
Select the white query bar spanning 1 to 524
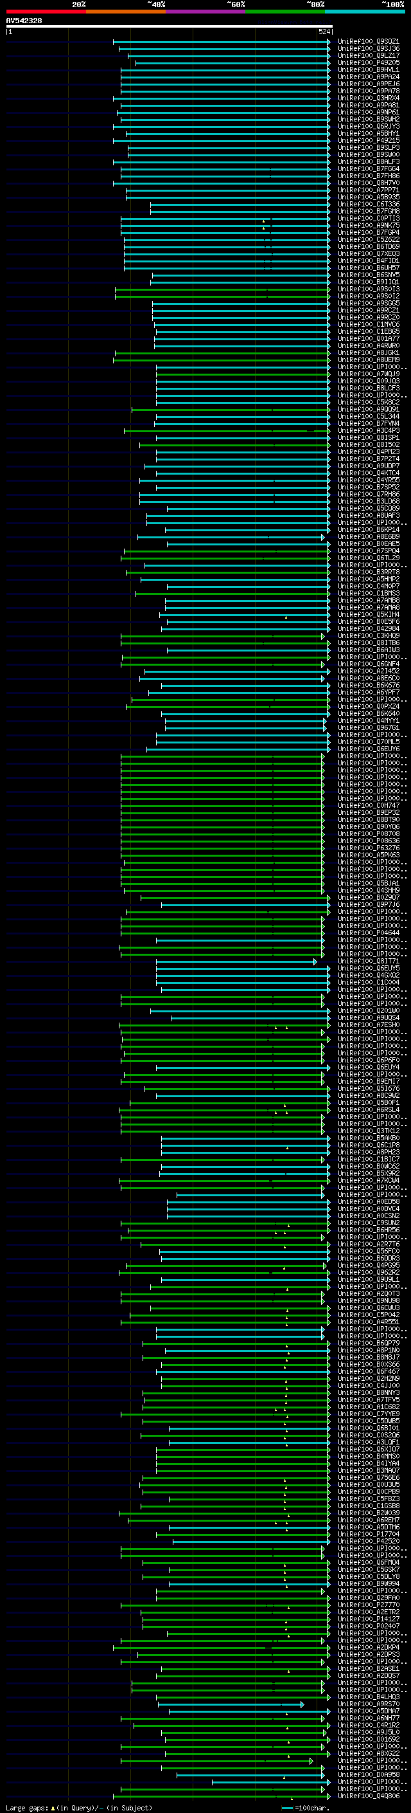click(170, 26)
